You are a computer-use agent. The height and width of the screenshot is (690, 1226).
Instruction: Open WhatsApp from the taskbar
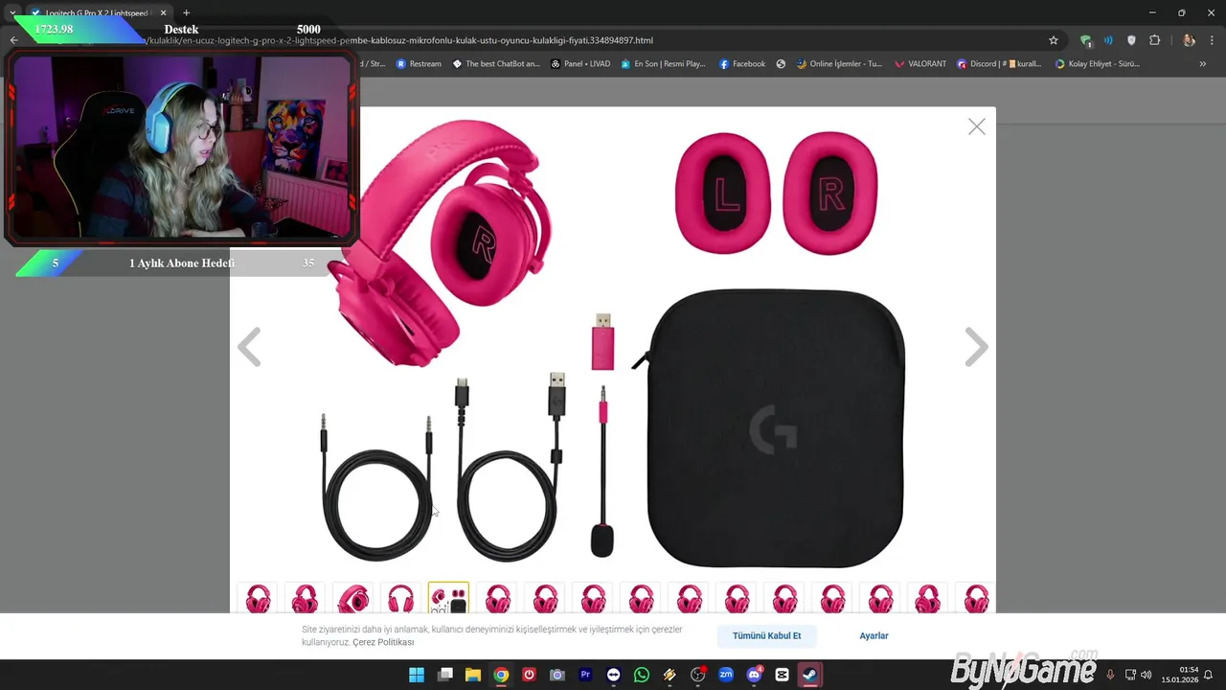tap(642, 675)
